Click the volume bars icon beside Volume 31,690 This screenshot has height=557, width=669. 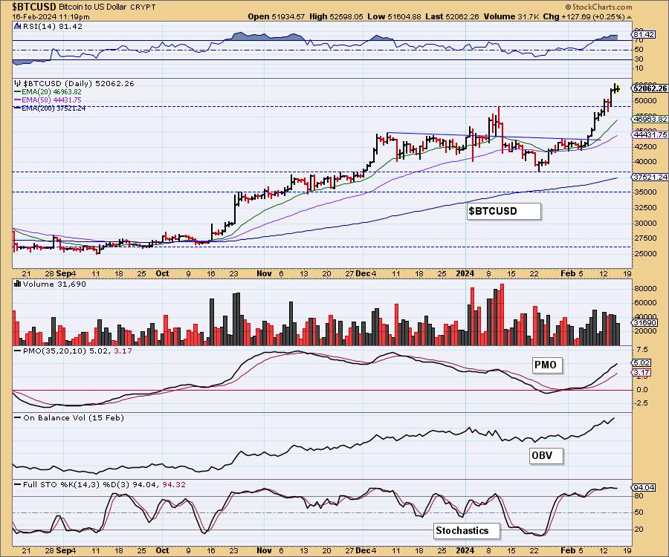(18, 284)
